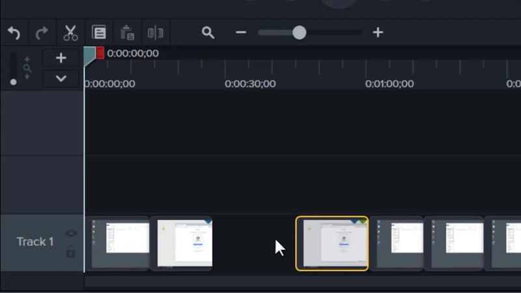This screenshot has width=521, height=293.
Task: Lock Track 1 with padlock icon
Action: click(70, 251)
